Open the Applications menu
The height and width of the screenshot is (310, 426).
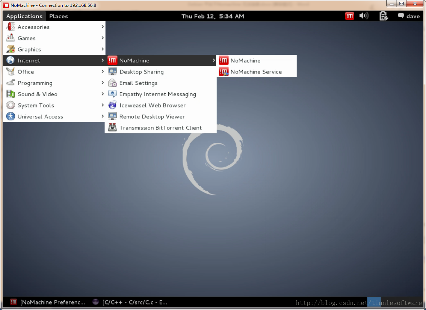[24, 16]
